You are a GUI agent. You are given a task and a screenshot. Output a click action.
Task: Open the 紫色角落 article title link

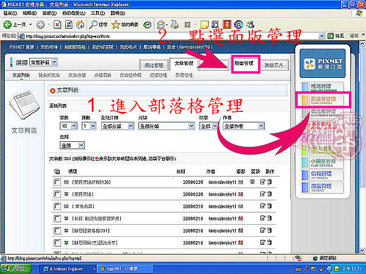pyautogui.click(x=84, y=206)
